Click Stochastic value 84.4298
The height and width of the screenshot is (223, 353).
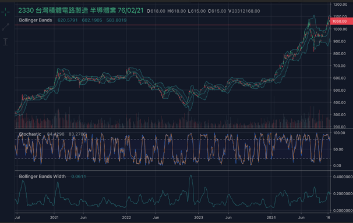(x=55, y=134)
